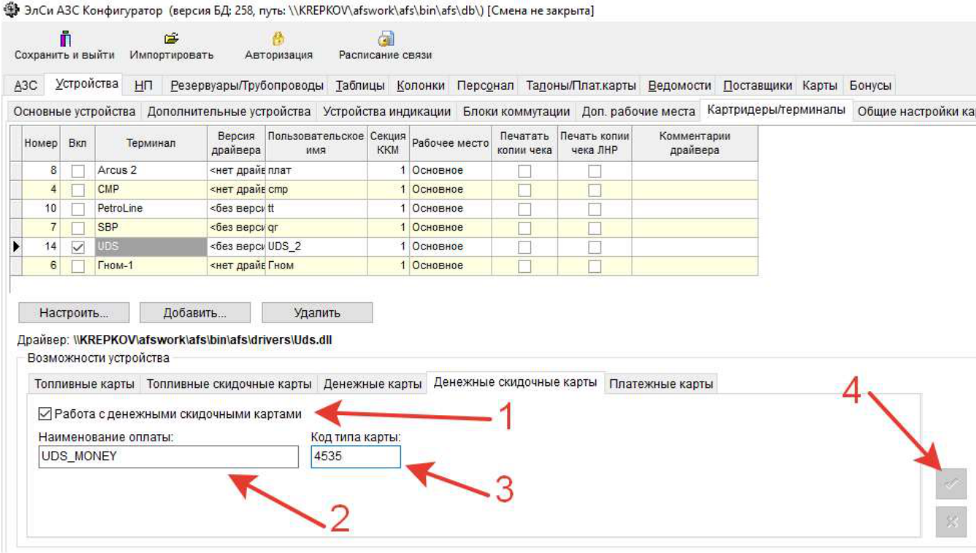Select the Дополнительные устройства subtab
The width and height of the screenshot is (976, 553).
click(x=229, y=112)
